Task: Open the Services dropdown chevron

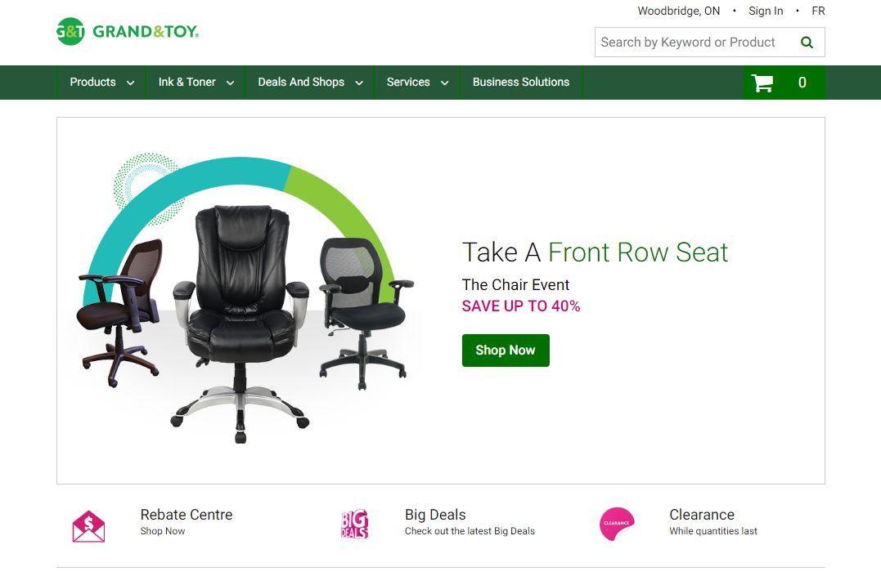Action: click(444, 83)
